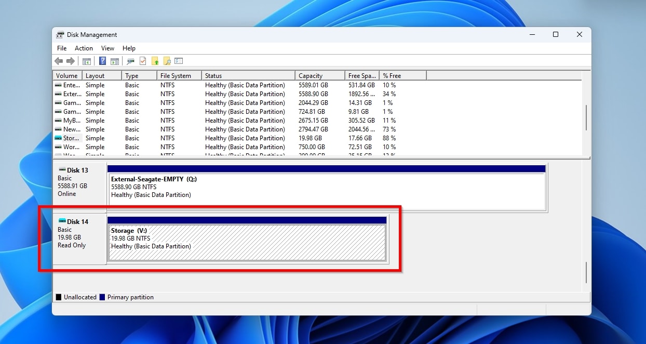Click the teal drive icon beside Stor... volume
Image resolution: width=646 pixels, height=344 pixels.
click(58, 138)
